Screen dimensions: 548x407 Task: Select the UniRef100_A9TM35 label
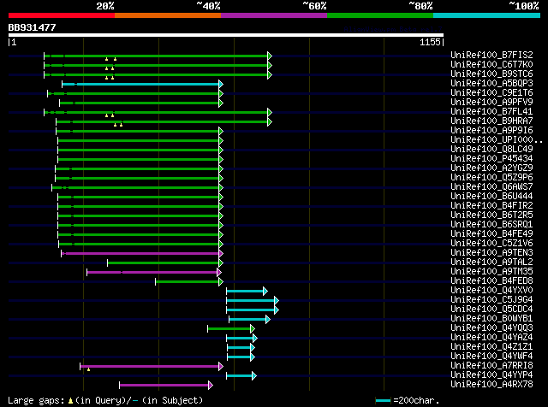tap(491, 272)
